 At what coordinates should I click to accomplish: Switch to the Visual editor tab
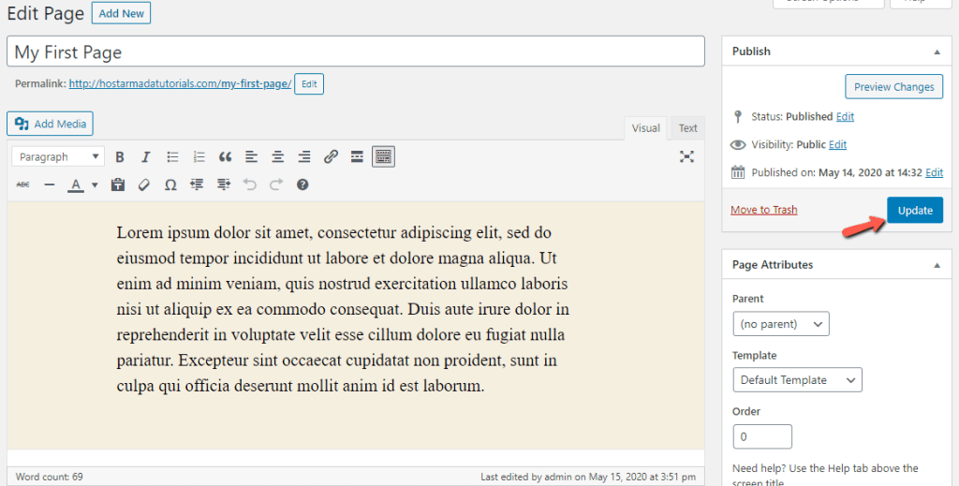coord(646,127)
